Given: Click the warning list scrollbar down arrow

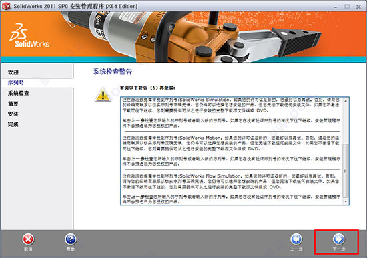Looking at the screenshot, I should click(346, 201).
